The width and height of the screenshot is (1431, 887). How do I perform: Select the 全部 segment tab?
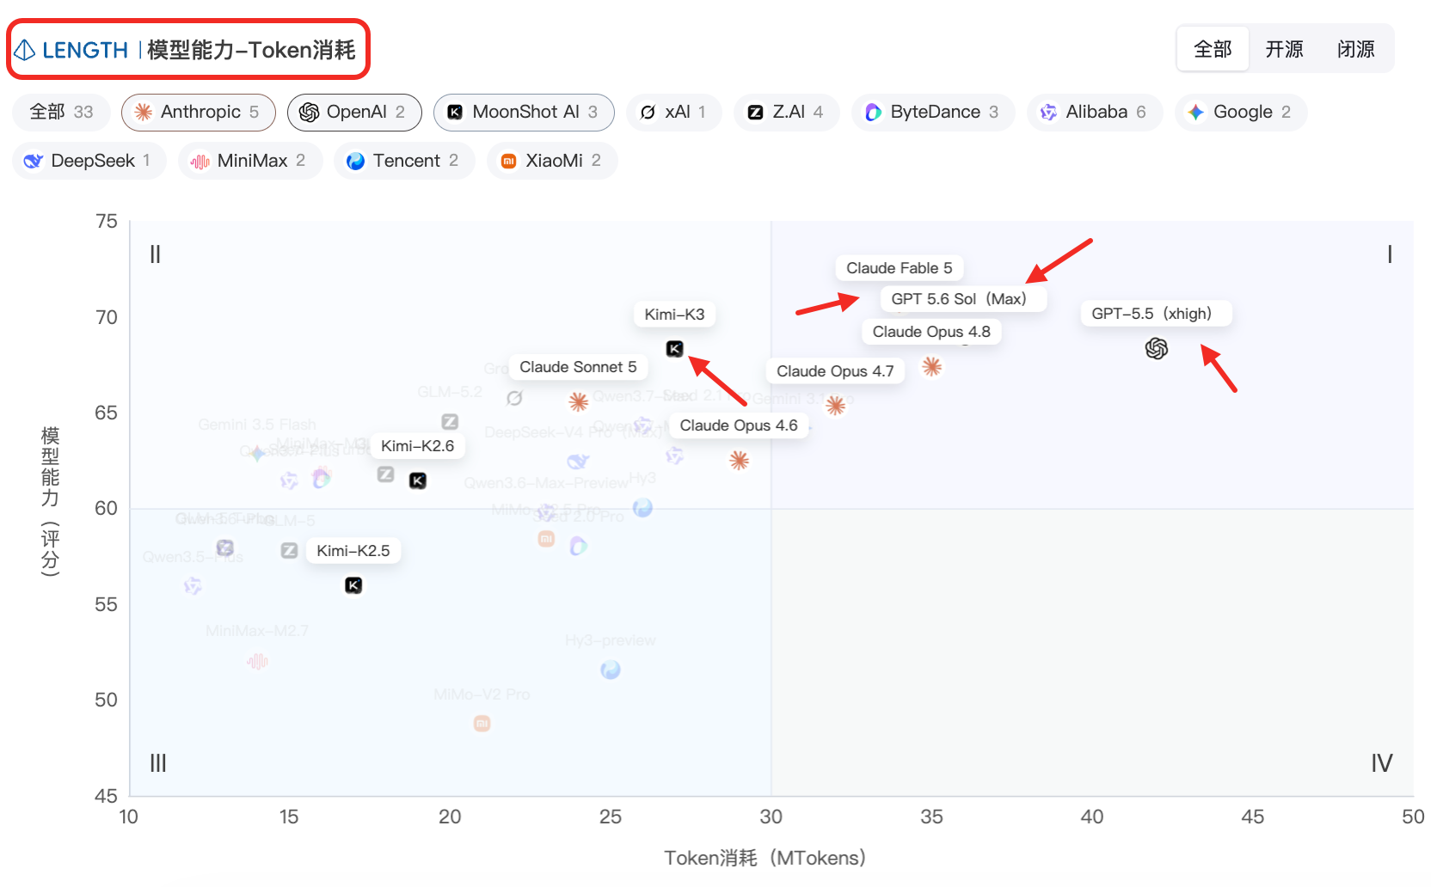tap(1213, 49)
